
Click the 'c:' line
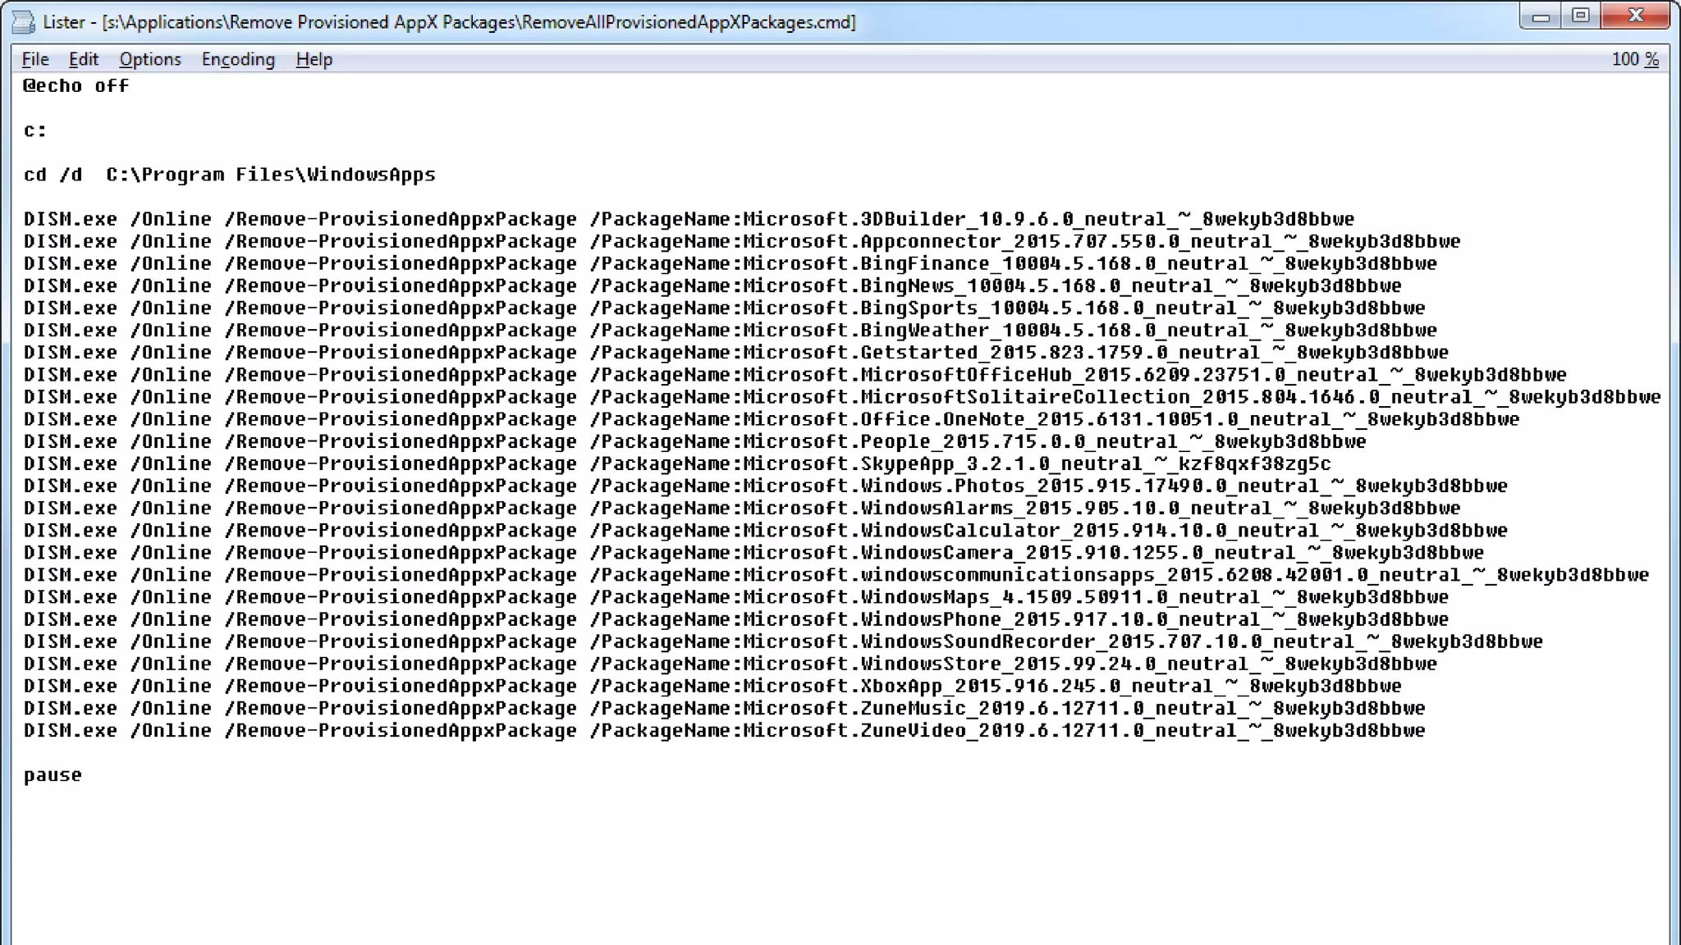(x=35, y=130)
